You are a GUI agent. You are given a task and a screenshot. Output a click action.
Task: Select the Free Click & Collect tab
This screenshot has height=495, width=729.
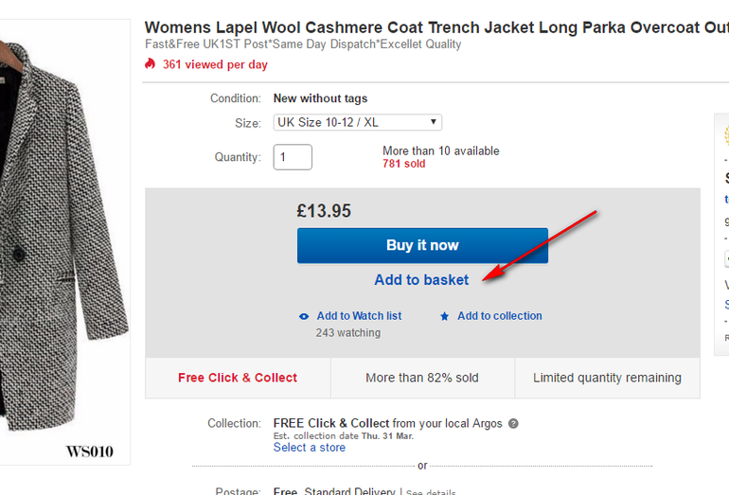point(238,378)
